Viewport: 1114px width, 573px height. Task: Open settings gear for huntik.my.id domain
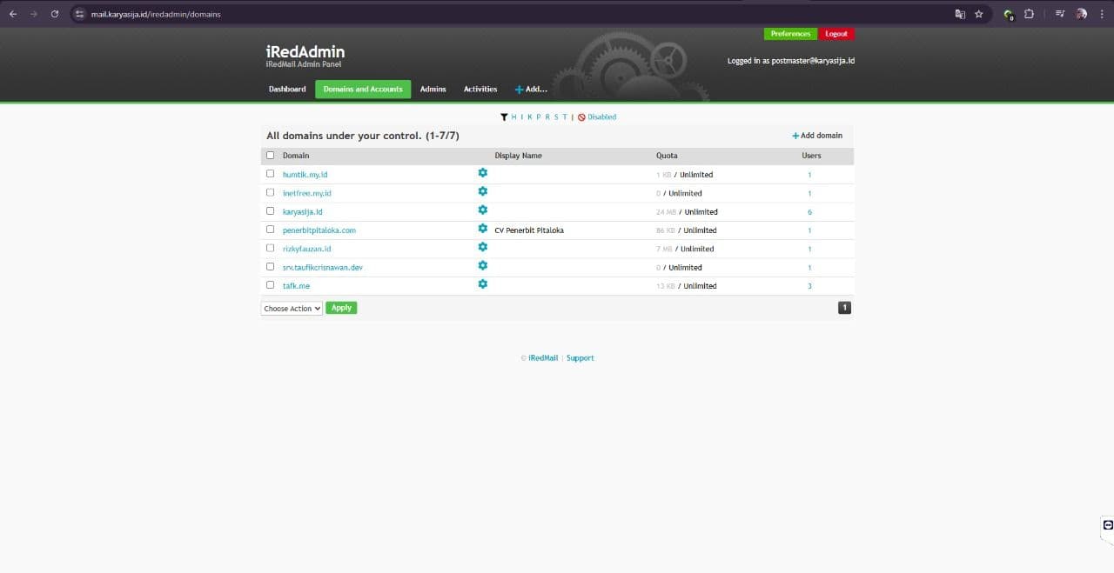click(482, 173)
